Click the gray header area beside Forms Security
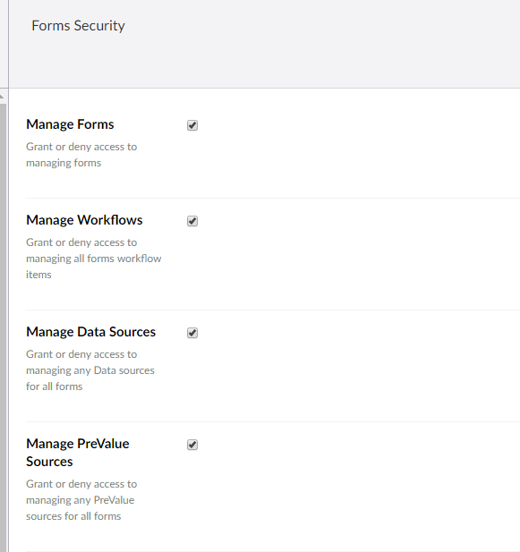This screenshot has width=520, height=552. click(317, 42)
